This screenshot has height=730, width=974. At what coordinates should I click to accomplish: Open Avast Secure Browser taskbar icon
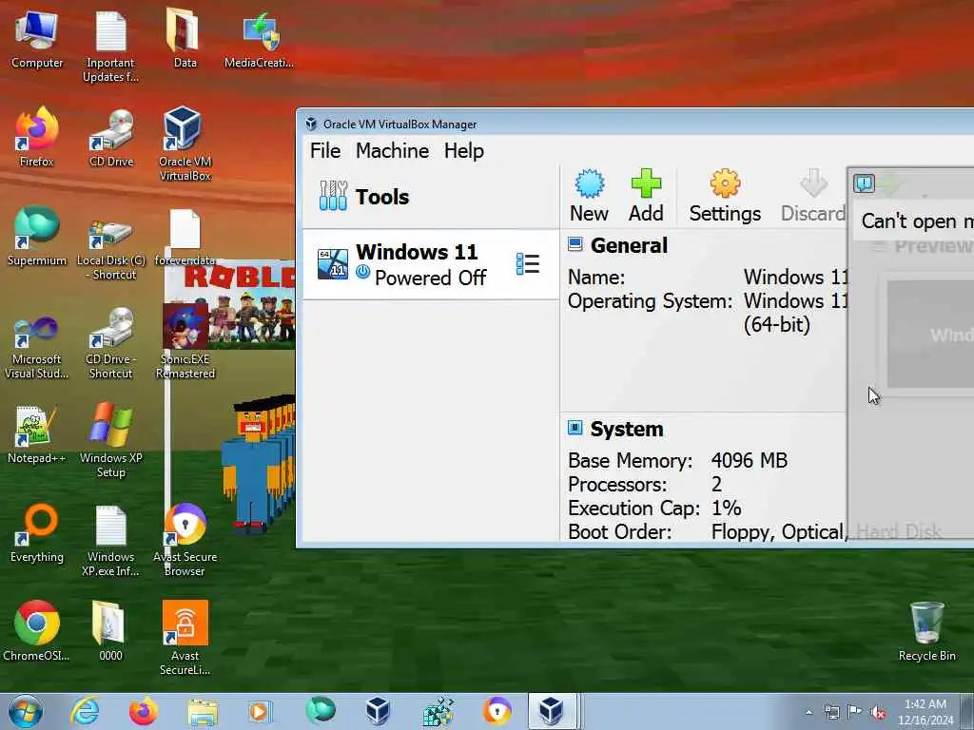click(x=497, y=711)
